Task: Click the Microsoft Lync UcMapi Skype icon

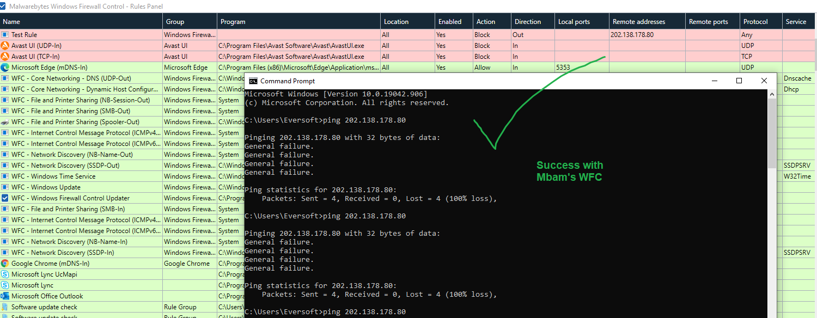Action: click(x=5, y=274)
